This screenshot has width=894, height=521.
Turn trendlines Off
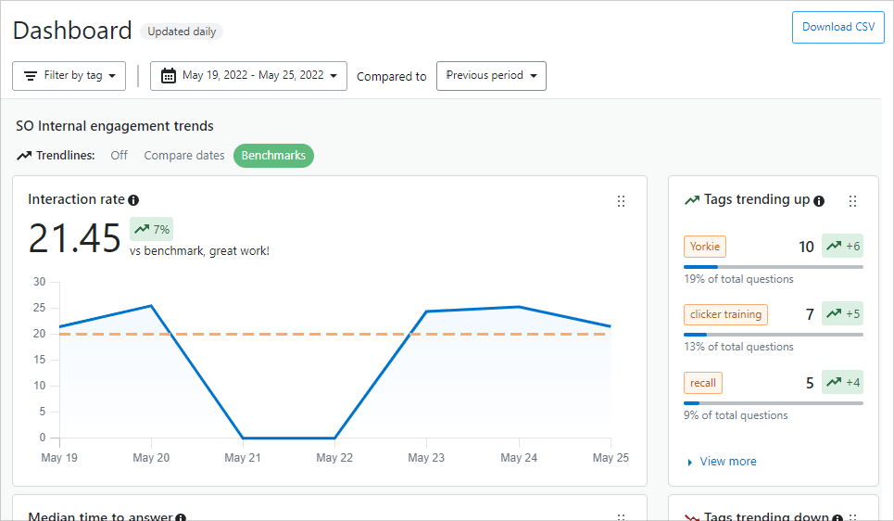pos(119,156)
